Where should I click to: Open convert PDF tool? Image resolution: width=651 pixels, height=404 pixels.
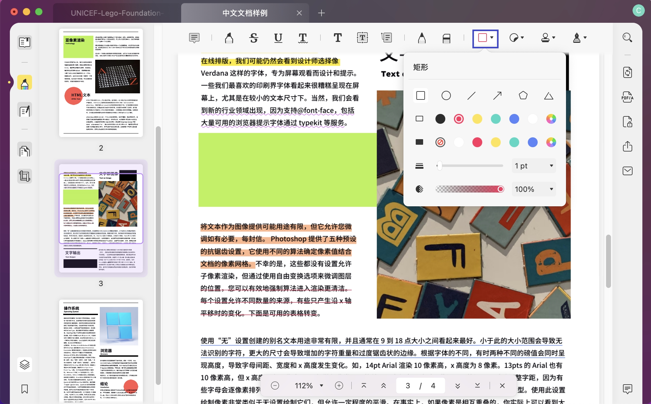pos(627,72)
